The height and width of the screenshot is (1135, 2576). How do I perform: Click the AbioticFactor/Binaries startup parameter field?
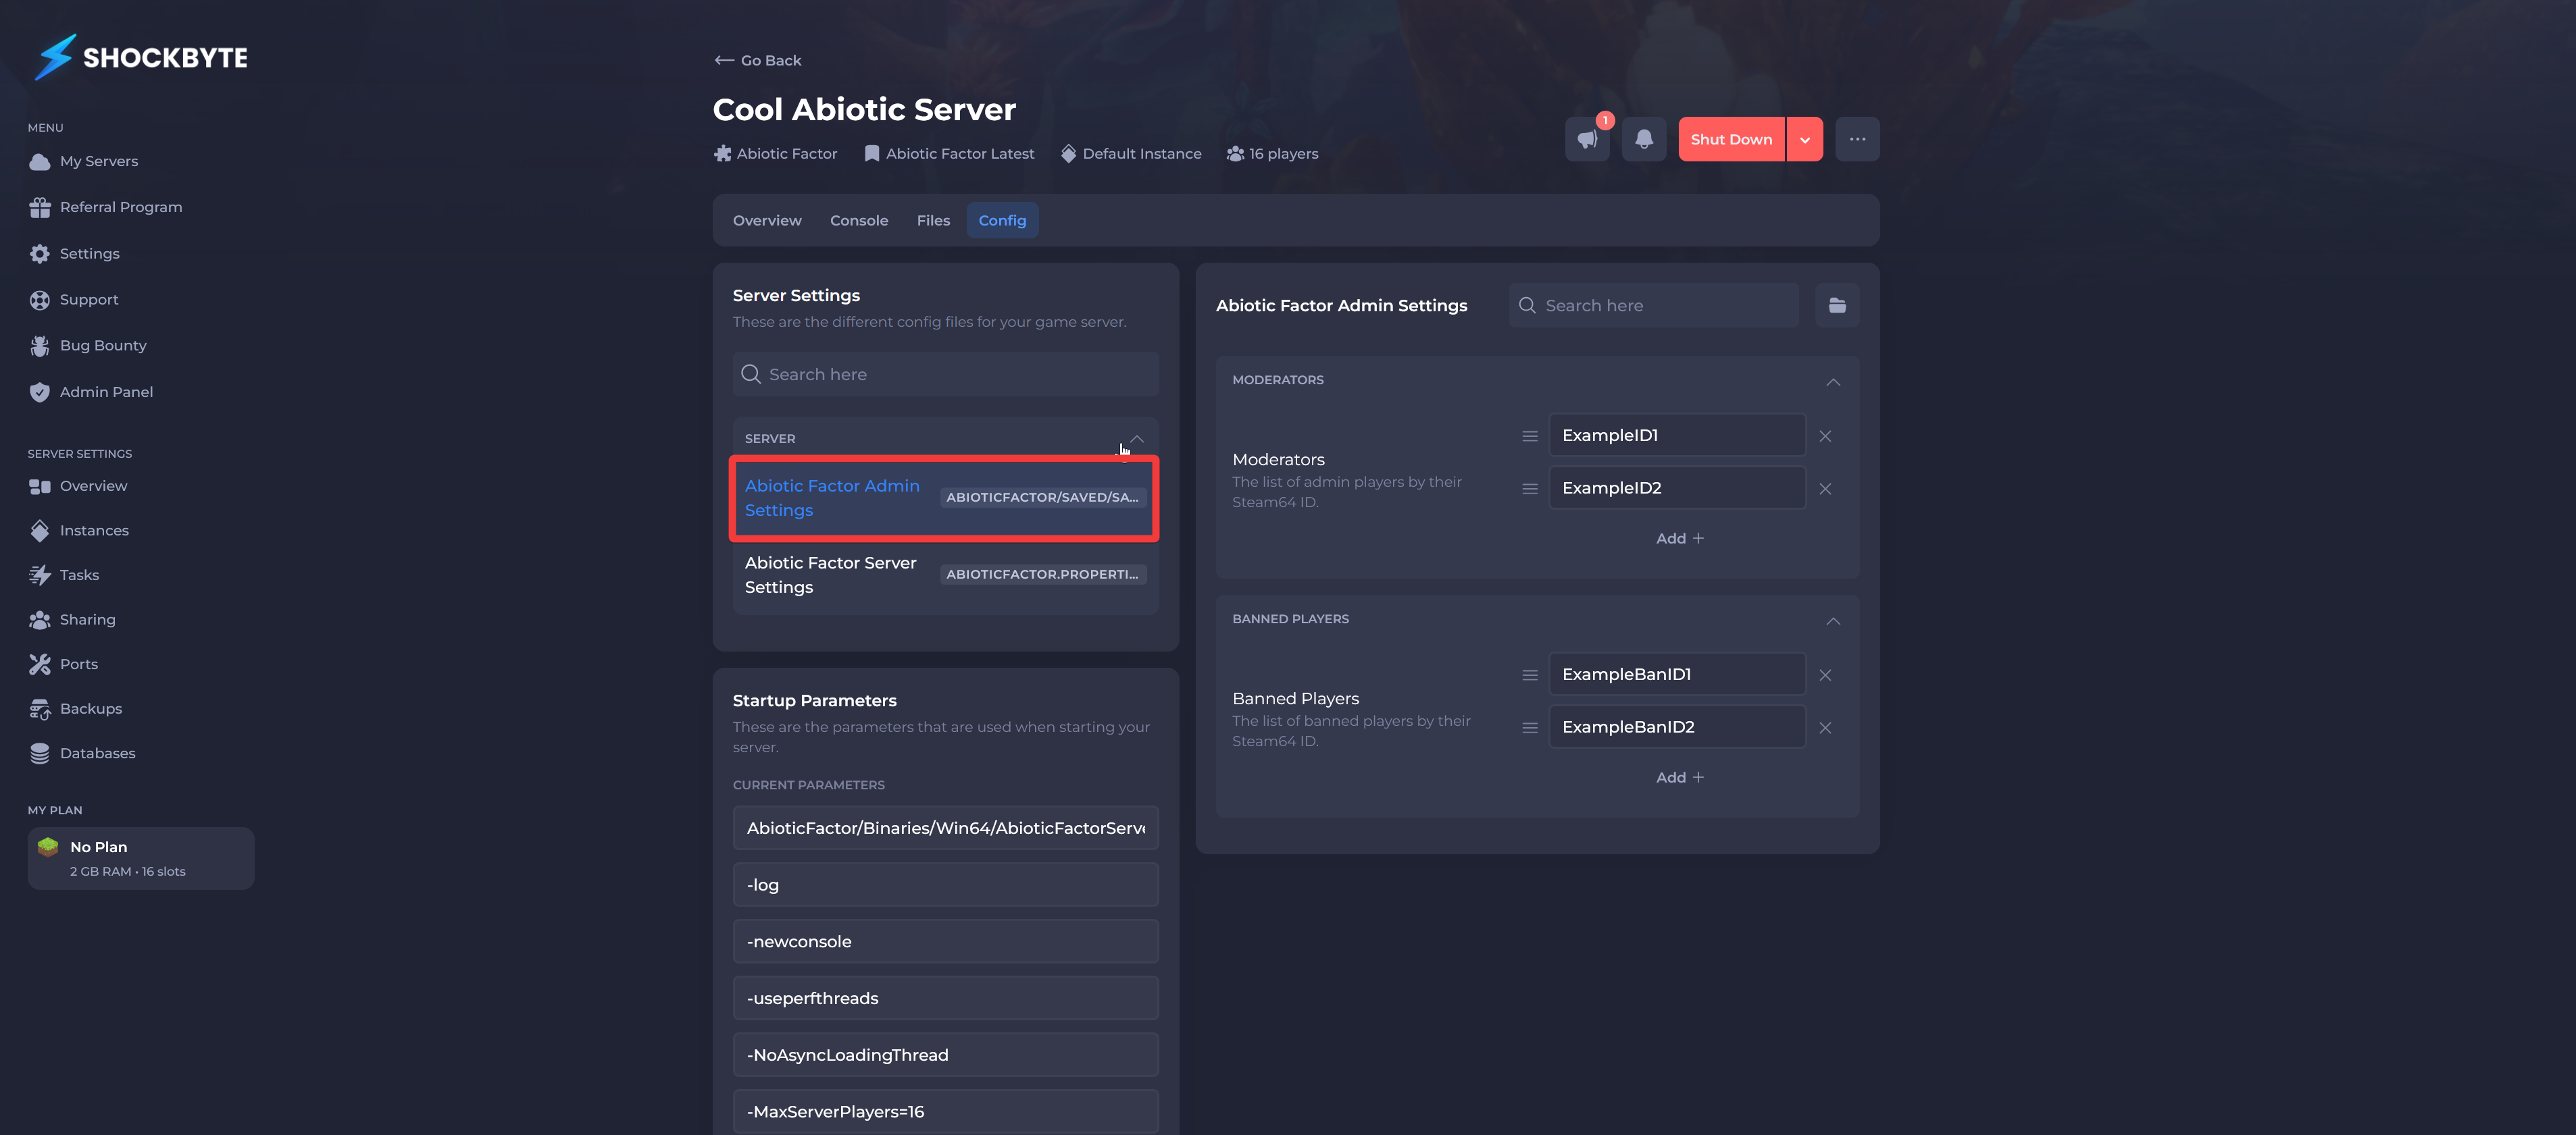(x=945, y=827)
